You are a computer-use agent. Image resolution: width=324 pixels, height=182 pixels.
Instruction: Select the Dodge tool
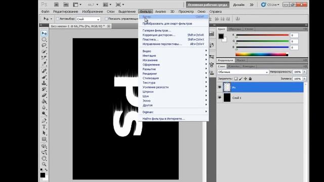44,113
